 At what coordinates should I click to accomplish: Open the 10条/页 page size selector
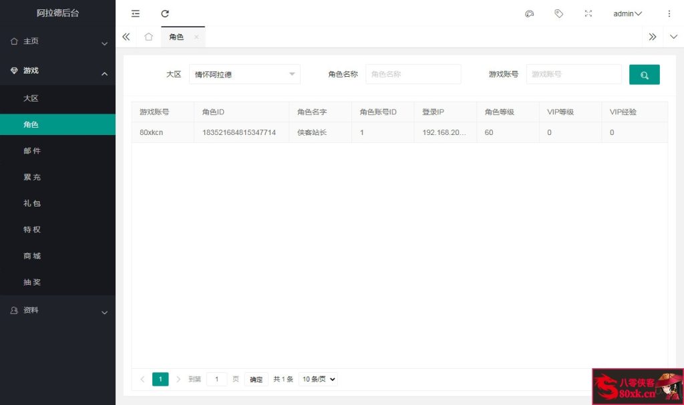[317, 379]
